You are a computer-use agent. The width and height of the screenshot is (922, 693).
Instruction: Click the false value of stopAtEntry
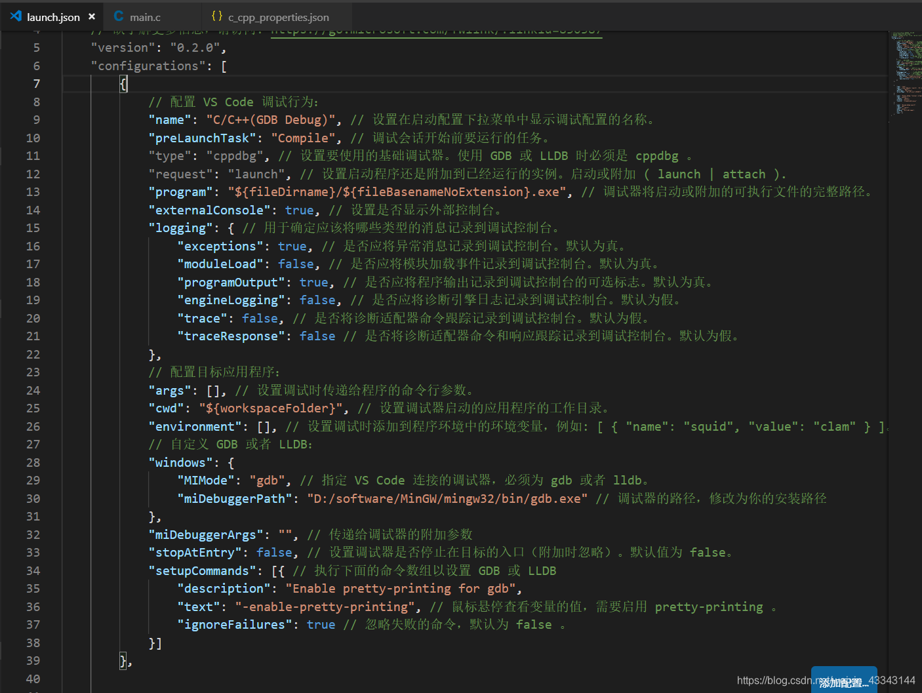274,553
